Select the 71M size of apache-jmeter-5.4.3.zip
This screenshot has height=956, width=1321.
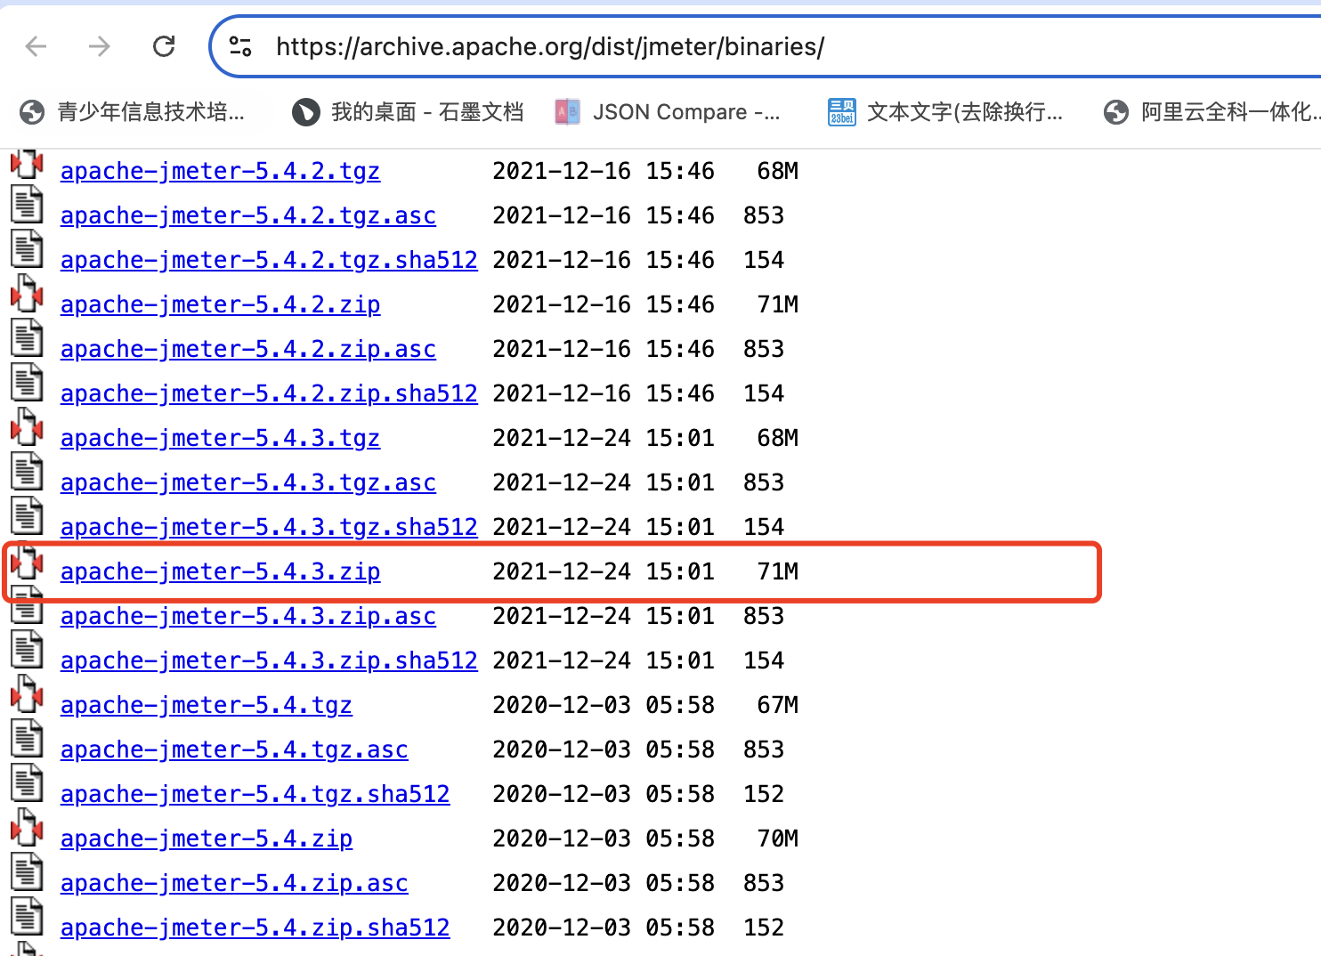777,571
